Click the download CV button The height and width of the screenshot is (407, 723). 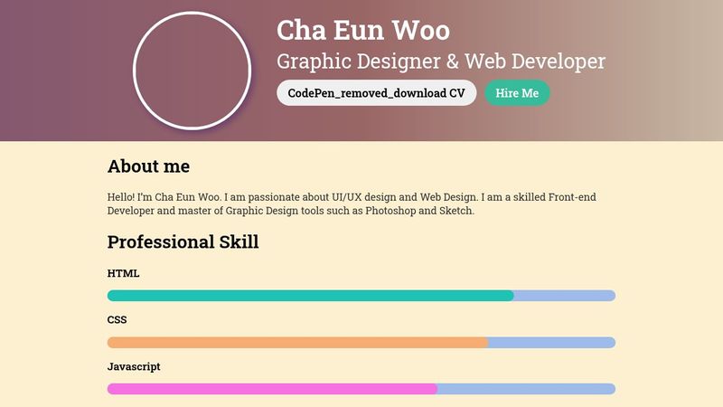[x=376, y=93]
